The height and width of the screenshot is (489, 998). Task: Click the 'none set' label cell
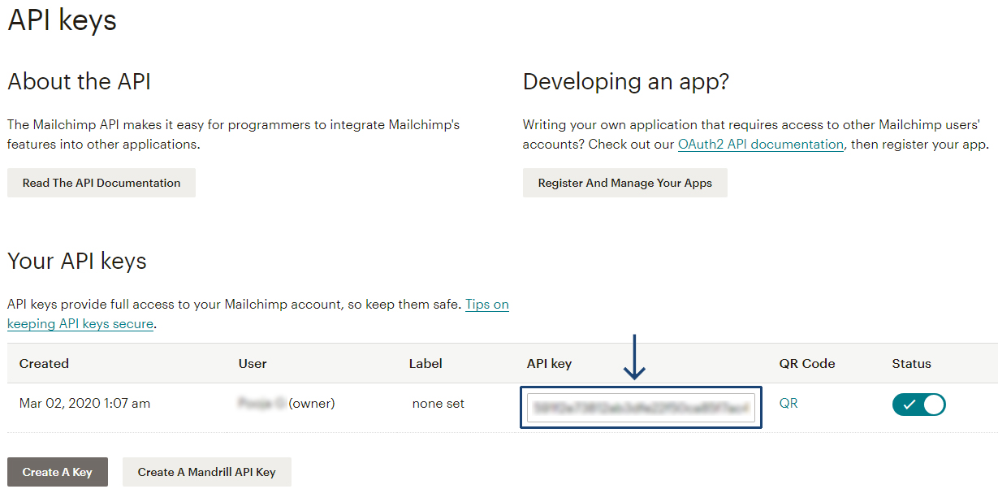439,403
